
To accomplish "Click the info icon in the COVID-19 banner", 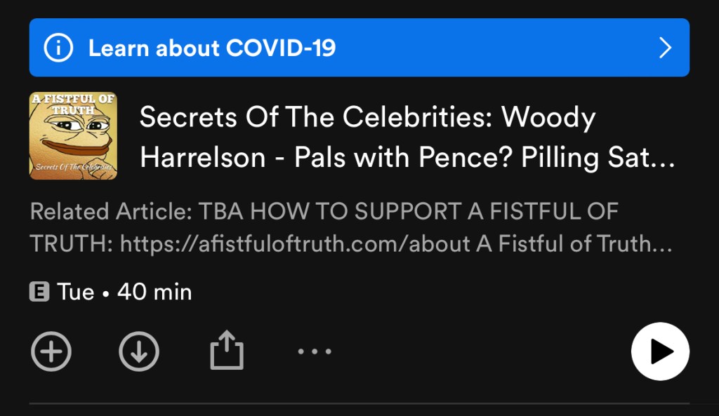I will click(x=58, y=48).
